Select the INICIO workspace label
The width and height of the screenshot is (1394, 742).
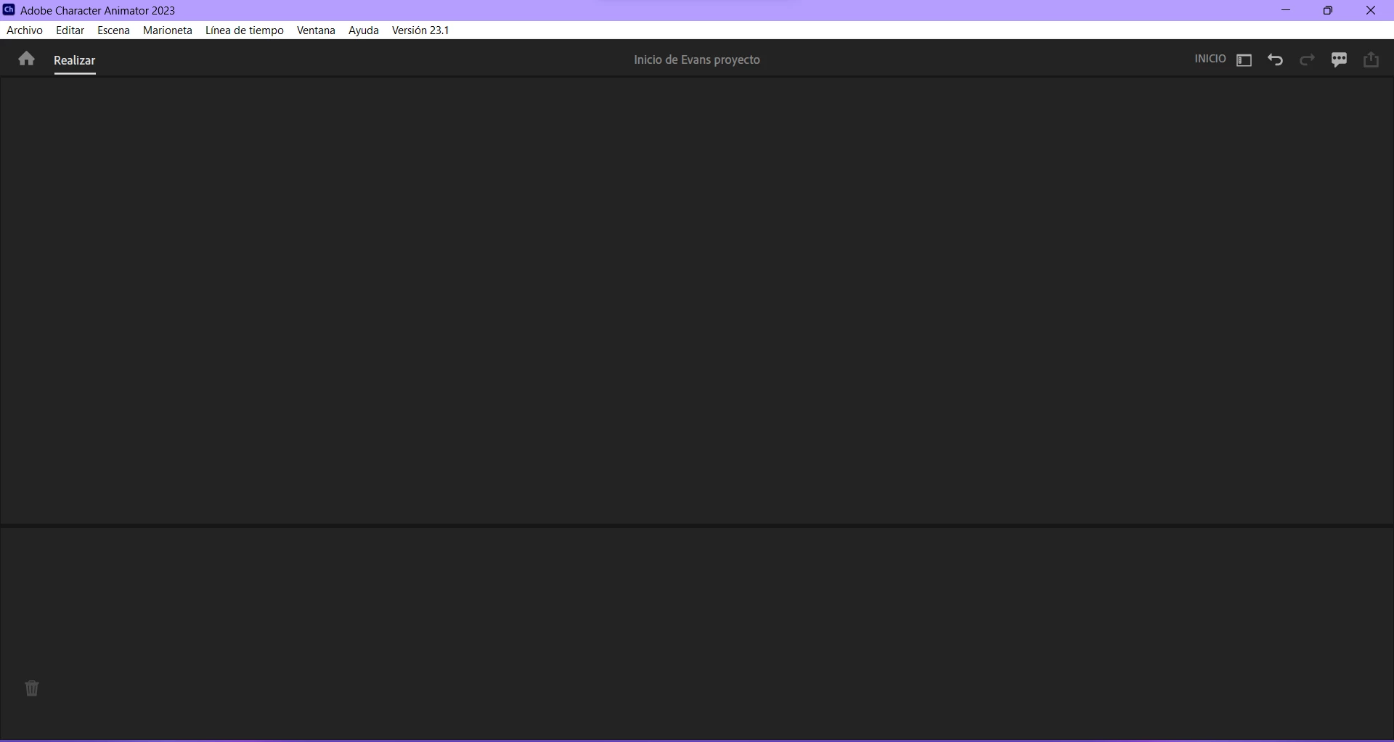[x=1210, y=59]
